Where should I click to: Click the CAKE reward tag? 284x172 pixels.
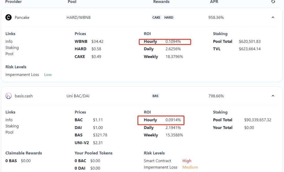click(x=156, y=18)
